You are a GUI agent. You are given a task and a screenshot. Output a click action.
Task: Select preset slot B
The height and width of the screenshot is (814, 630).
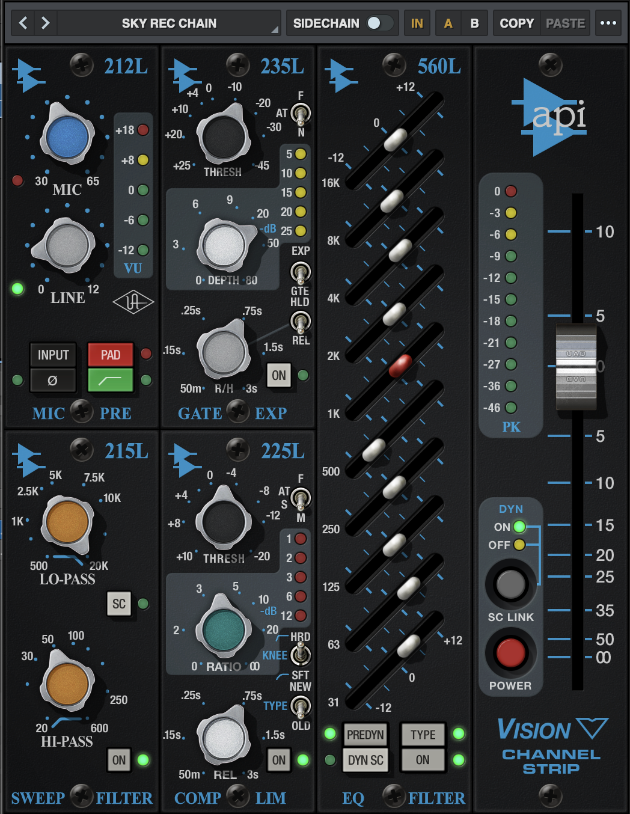[x=474, y=23]
